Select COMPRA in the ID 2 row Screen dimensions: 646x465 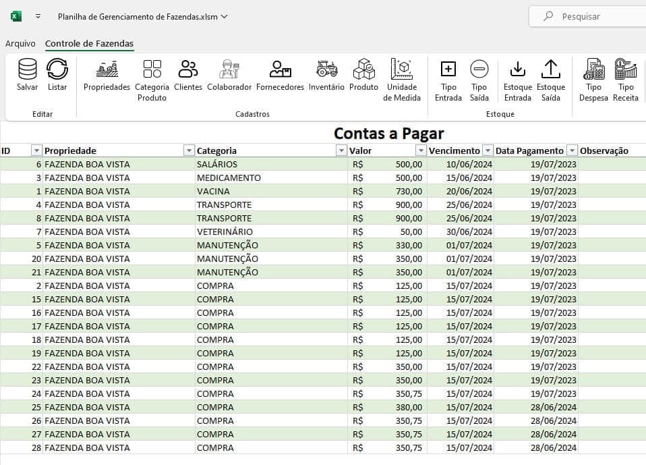(x=271, y=285)
